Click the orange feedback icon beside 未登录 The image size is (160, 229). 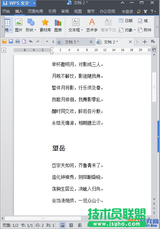138,11
